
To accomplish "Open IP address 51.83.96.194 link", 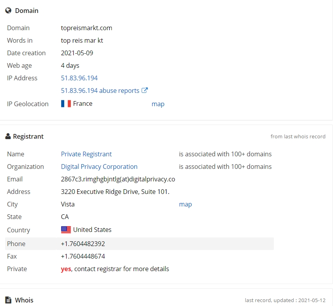I will pos(79,78).
